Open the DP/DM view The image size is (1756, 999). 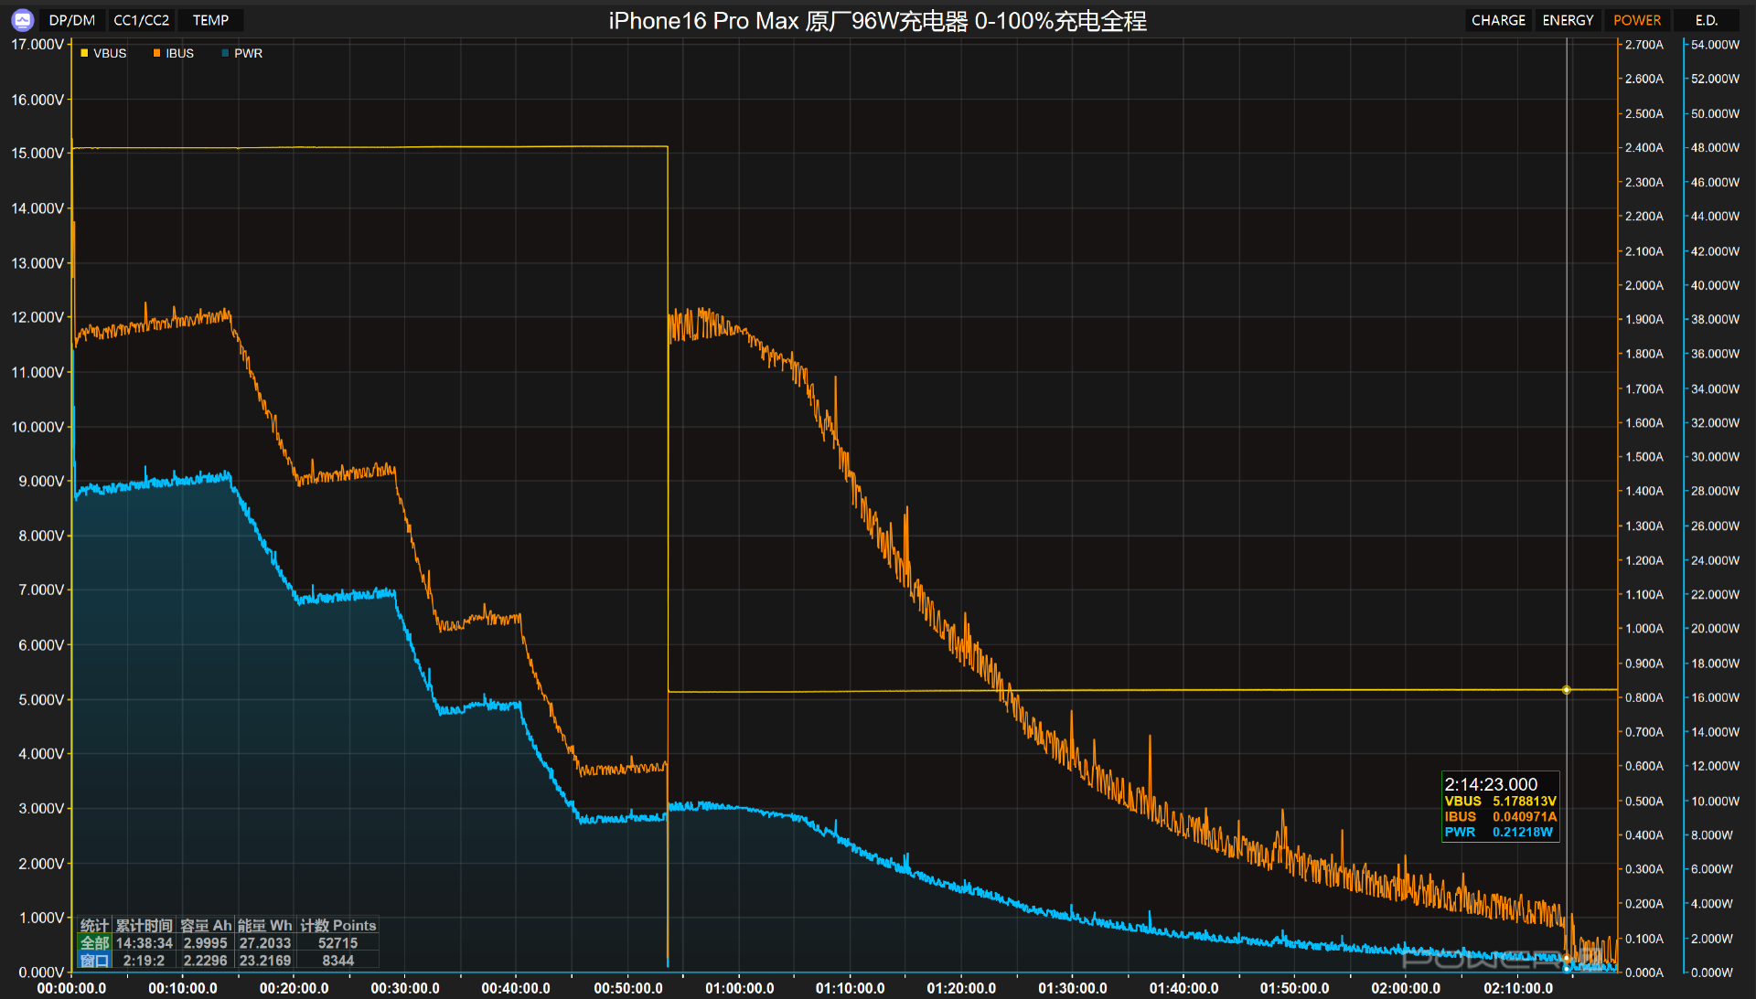click(71, 20)
